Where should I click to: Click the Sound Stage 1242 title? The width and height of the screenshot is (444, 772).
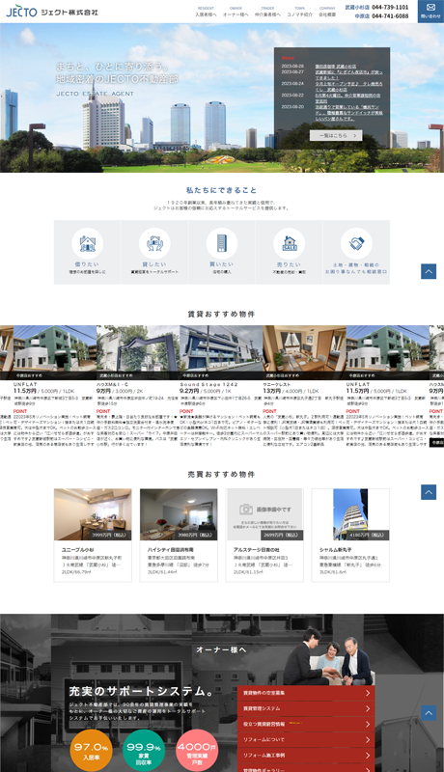[208, 384]
